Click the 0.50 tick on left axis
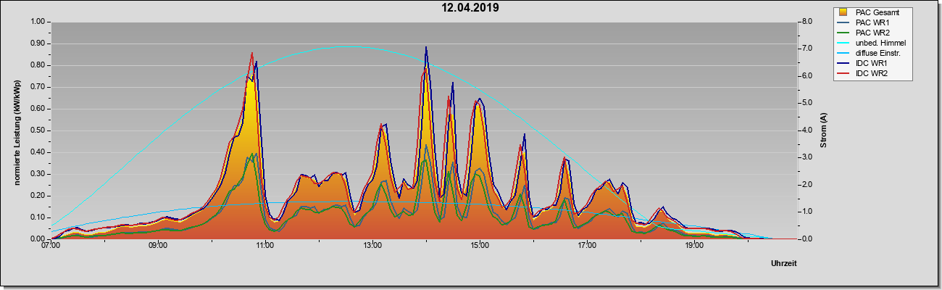Image resolution: width=942 pixels, height=290 pixels. click(36, 130)
